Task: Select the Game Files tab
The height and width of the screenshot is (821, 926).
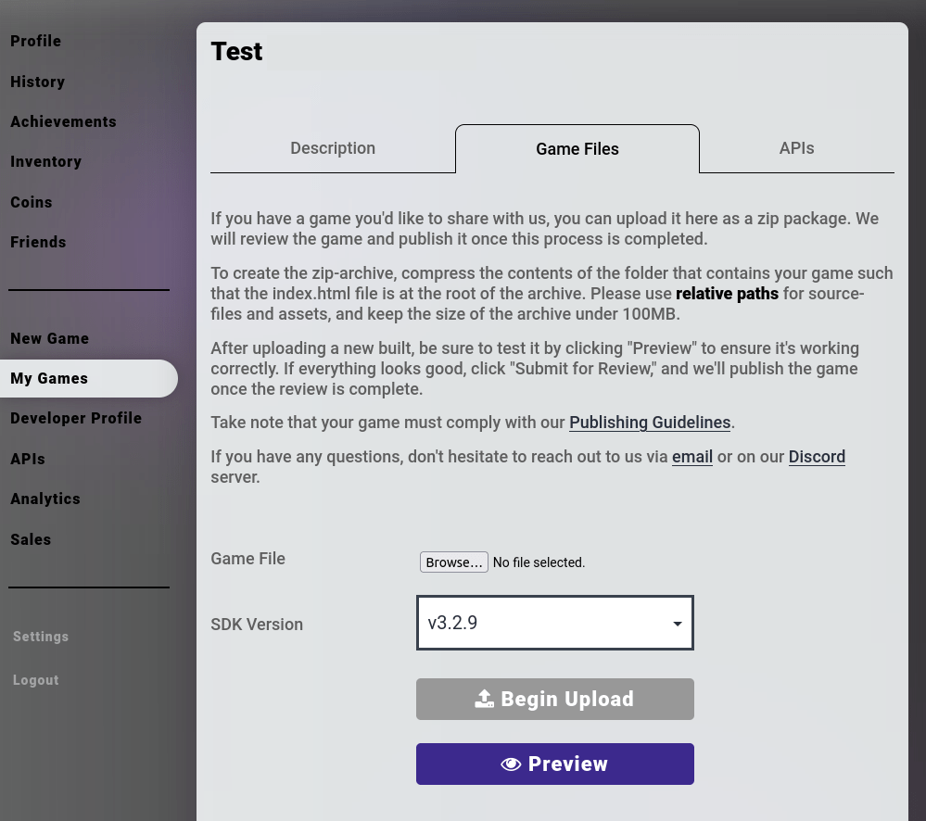Action: [577, 149]
